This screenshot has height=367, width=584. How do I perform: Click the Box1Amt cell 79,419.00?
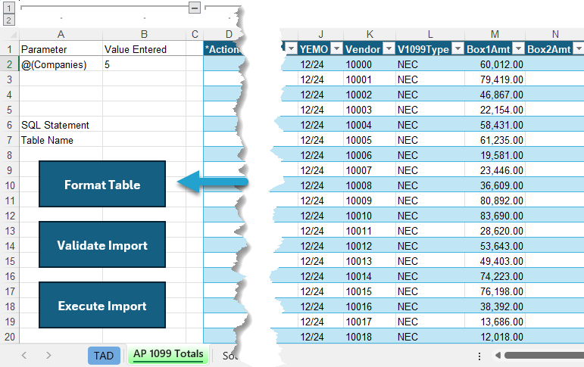click(495, 79)
